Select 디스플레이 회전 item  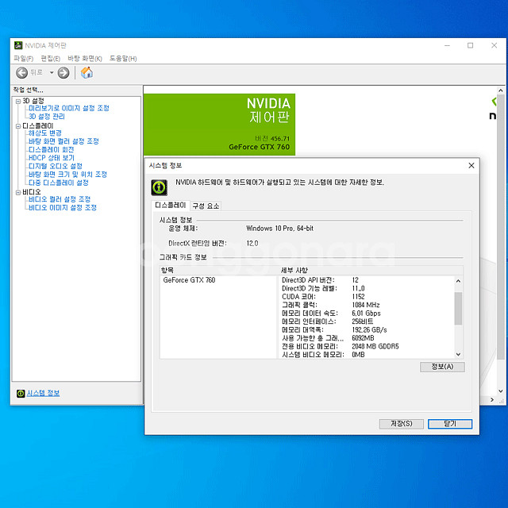51,150
